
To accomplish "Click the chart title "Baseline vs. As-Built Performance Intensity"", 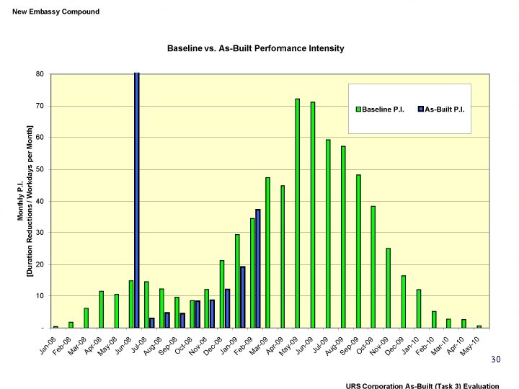I will coord(255,48).
